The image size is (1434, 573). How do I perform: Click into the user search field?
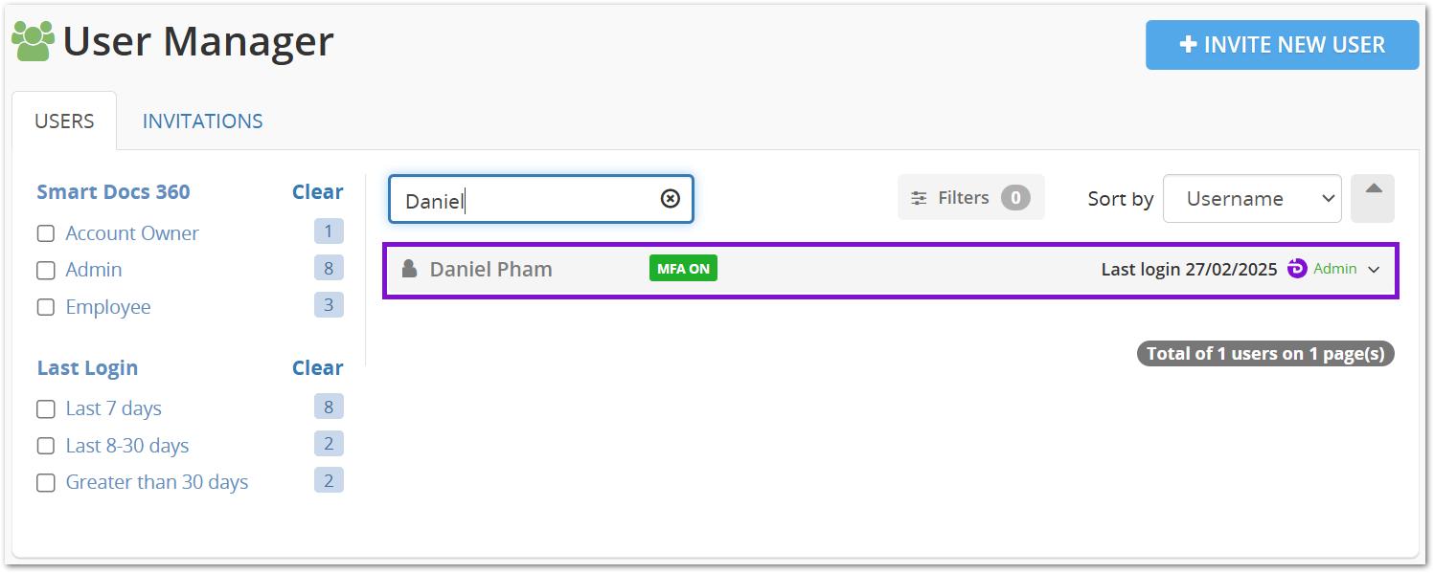coord(540,199)
